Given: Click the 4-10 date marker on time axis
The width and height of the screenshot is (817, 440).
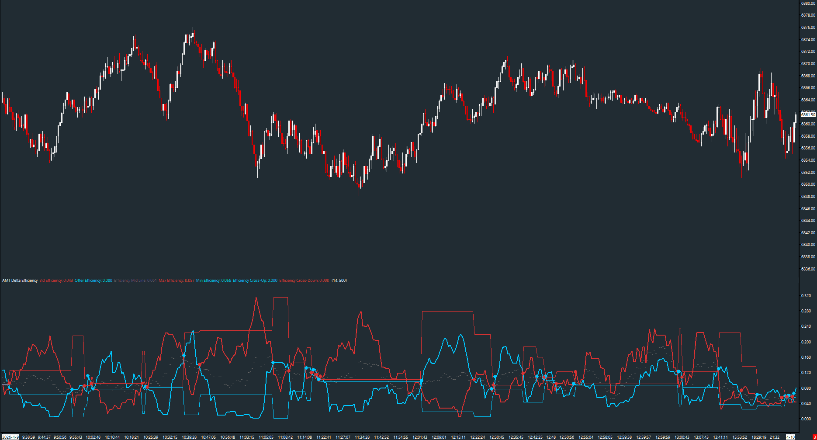Looking at the screenshot, I should point(790,437).
